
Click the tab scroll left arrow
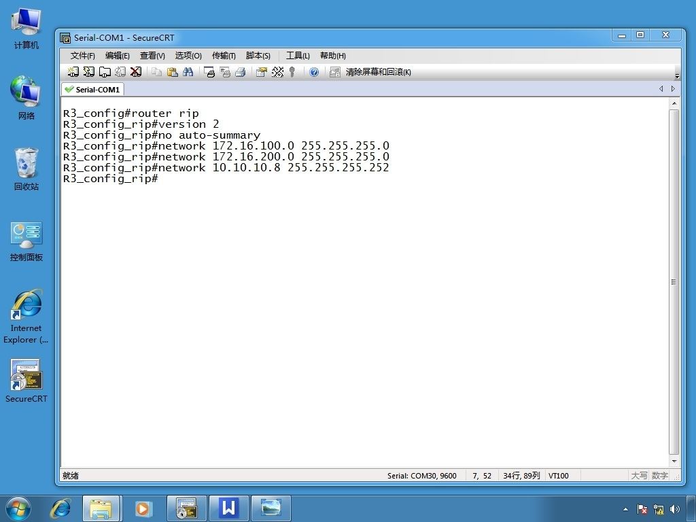coord(661,89)
